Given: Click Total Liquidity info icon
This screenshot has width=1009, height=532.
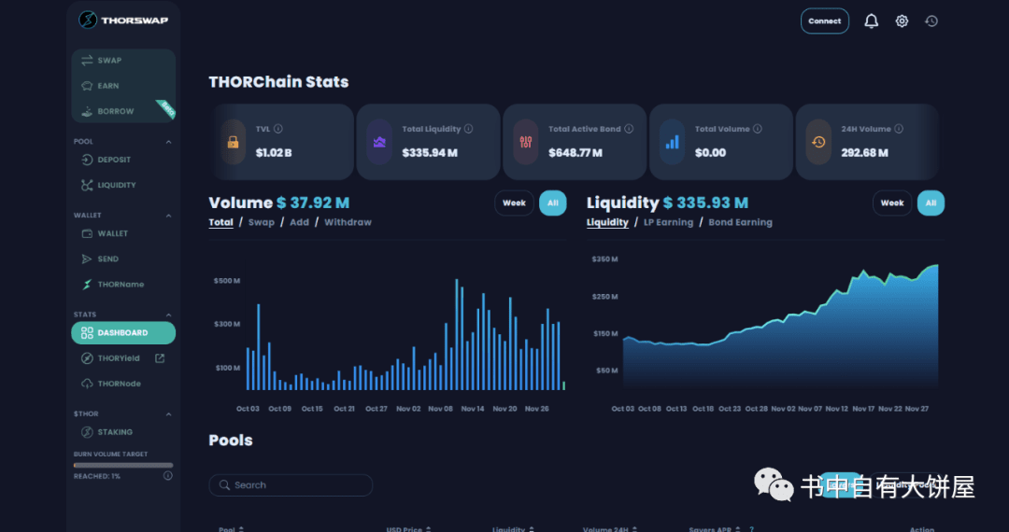Looking at the screenshot, I should (468, 129).
